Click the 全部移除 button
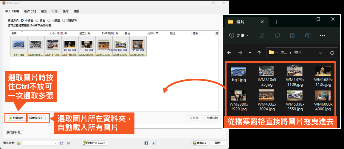Viewport: 344px width, 149px height. [x=212, y=118]
